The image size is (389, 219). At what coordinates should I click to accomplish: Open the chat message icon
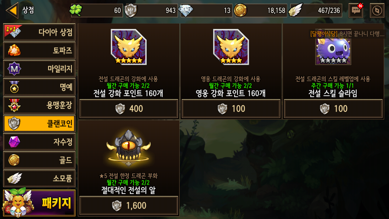pyautogui.click(x=356, y=11)
